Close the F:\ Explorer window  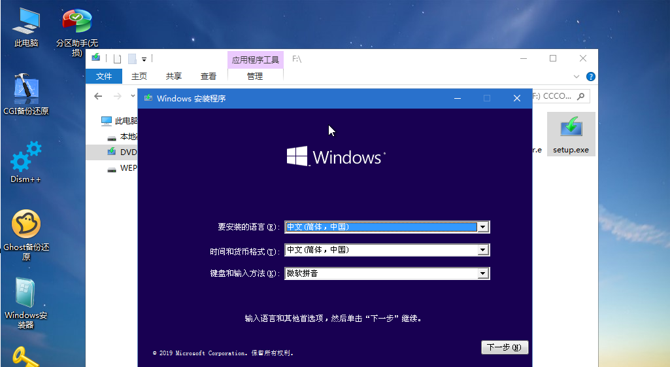[583, 58]
